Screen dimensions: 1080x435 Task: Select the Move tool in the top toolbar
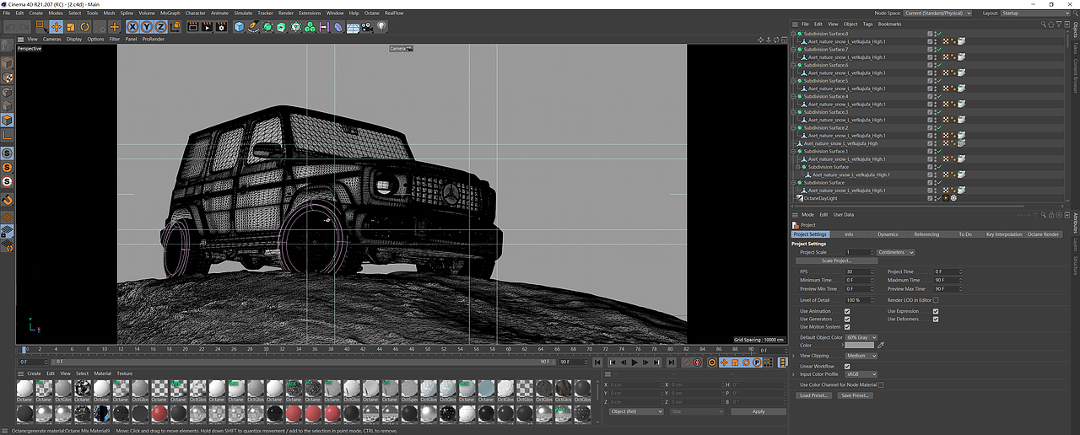click(56, 27)
